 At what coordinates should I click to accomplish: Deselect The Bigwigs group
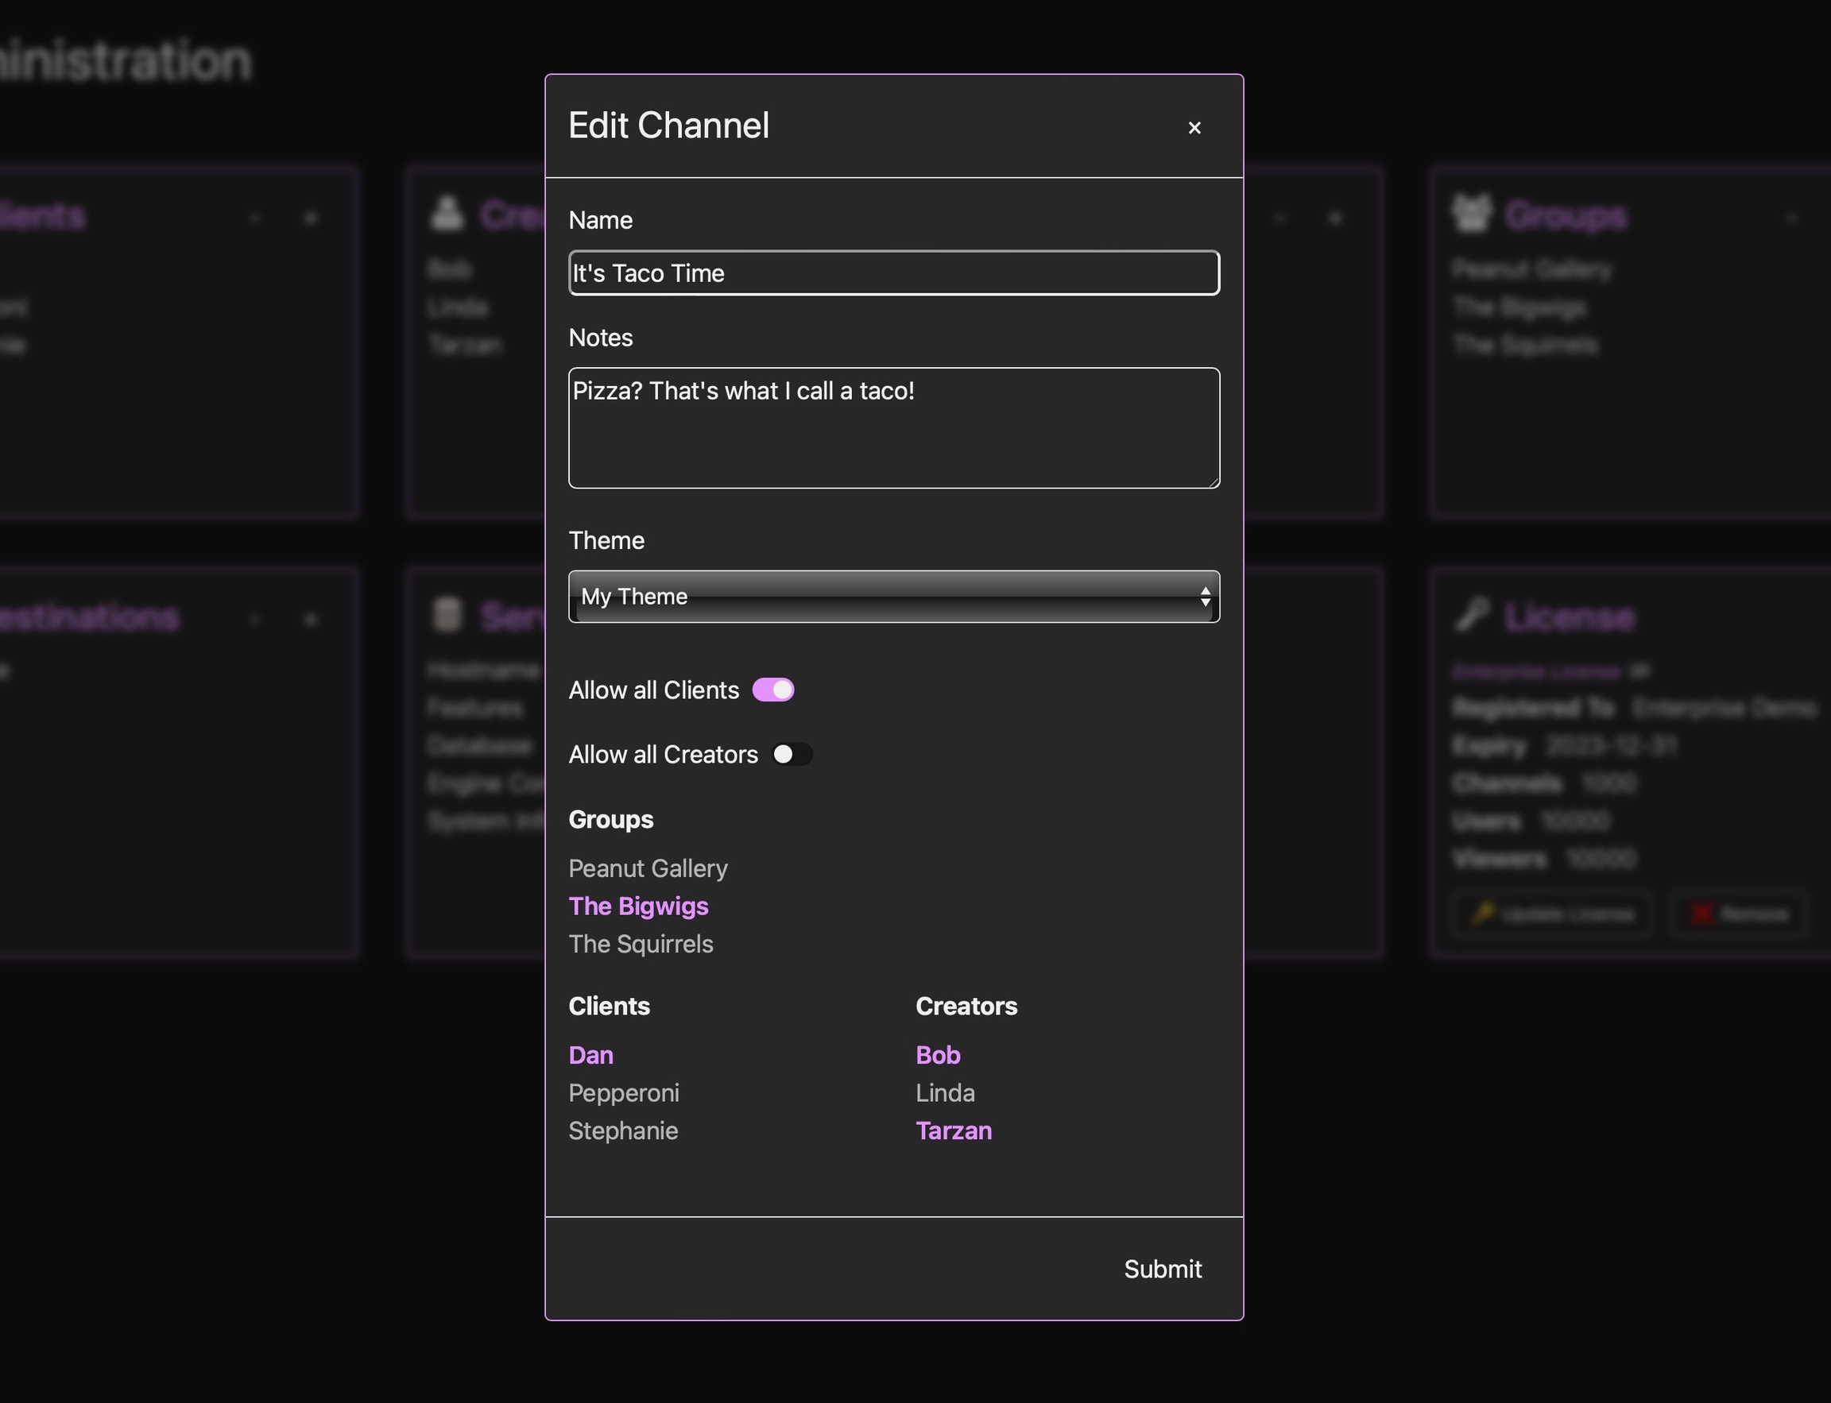click(638, 906)
